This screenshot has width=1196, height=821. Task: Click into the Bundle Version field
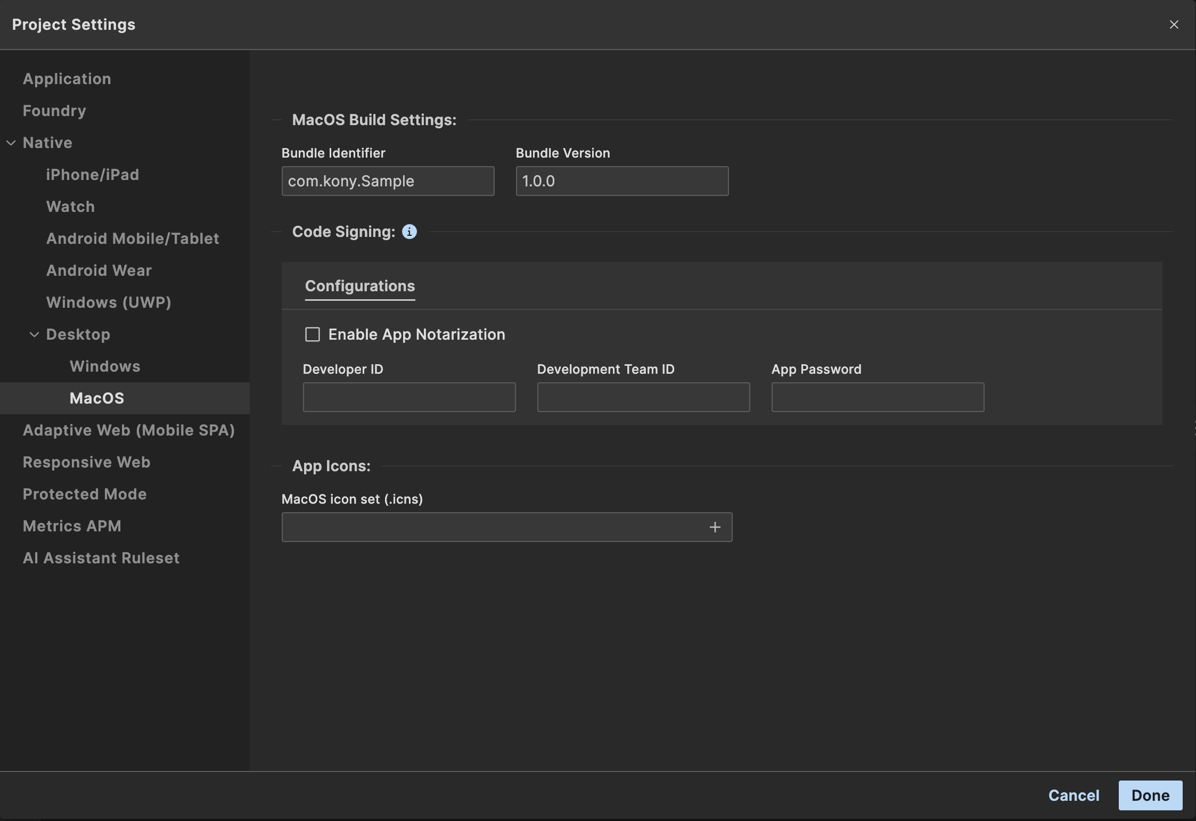(622, 181)
